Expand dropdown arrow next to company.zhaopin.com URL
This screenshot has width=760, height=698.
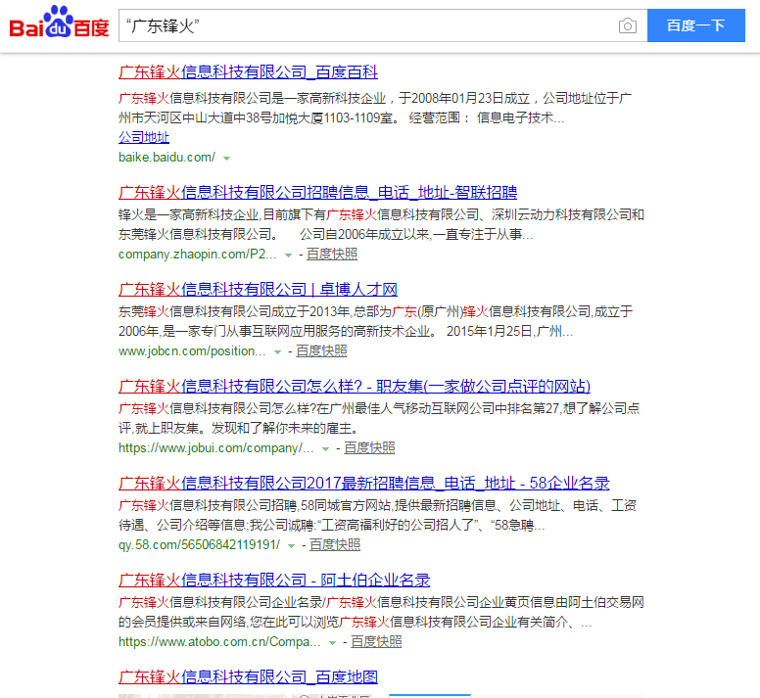tap(288, 255)
